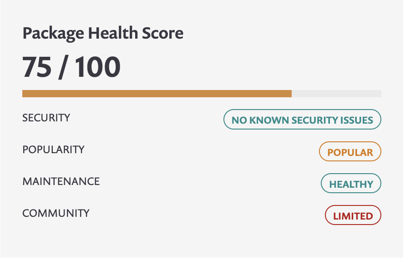
Task: Open the "No Known Security Issues" badge
Action: (302, 120)
